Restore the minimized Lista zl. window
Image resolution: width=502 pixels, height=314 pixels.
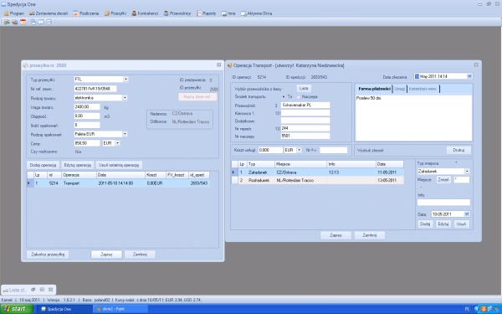pos(33,290)
